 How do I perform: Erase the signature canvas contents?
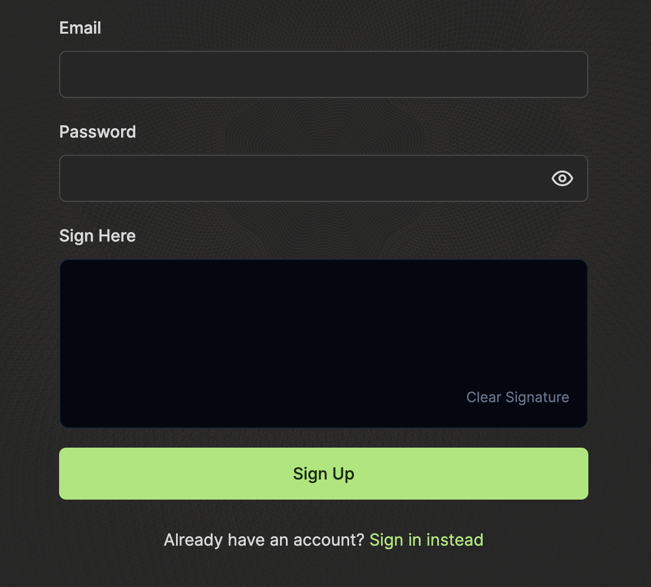coord(517,397)
